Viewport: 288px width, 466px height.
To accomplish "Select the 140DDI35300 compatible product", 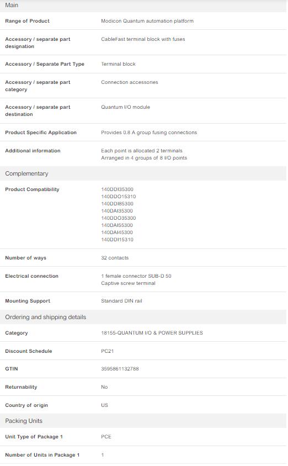I will tap(117, 189).
